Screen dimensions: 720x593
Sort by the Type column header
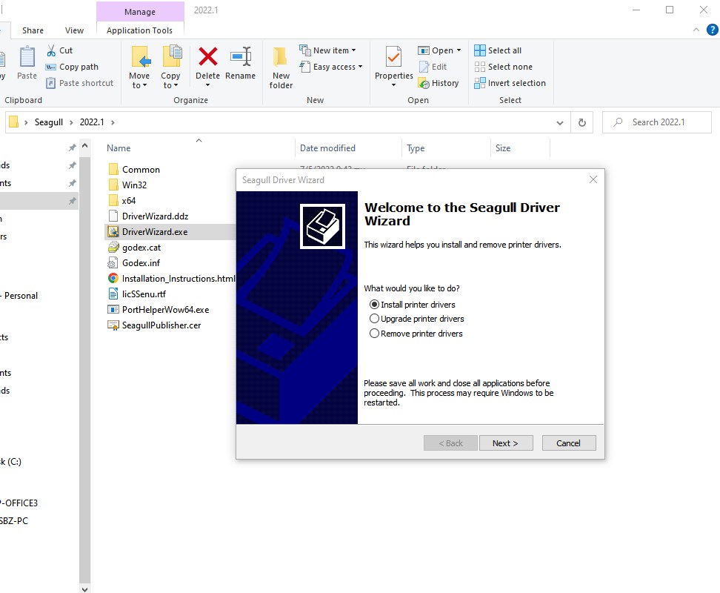tap(416, 148)
